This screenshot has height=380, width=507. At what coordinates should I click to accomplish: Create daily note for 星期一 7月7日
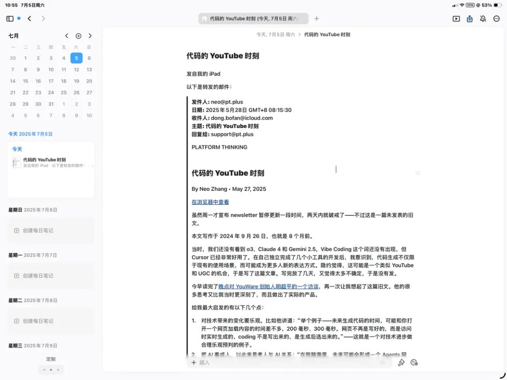point(51,276)
